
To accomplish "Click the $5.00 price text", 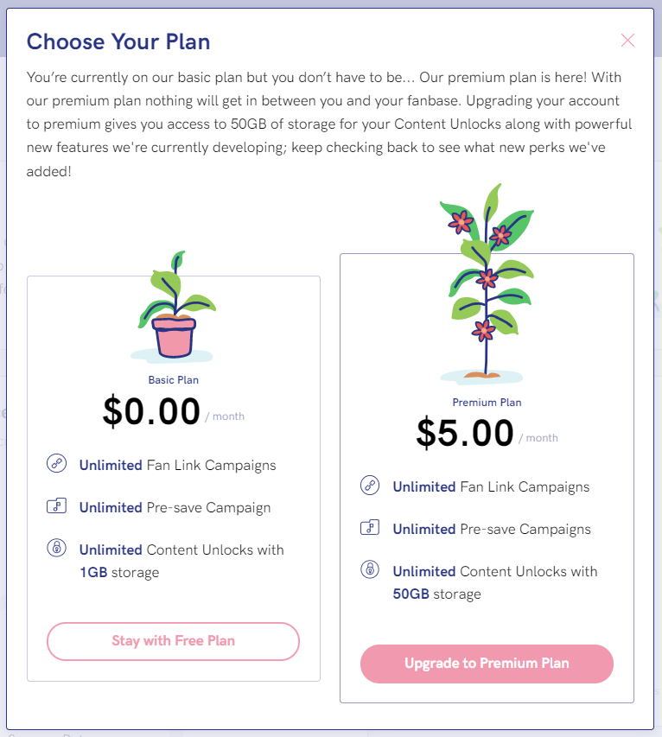I will click(x=465, y=433).
